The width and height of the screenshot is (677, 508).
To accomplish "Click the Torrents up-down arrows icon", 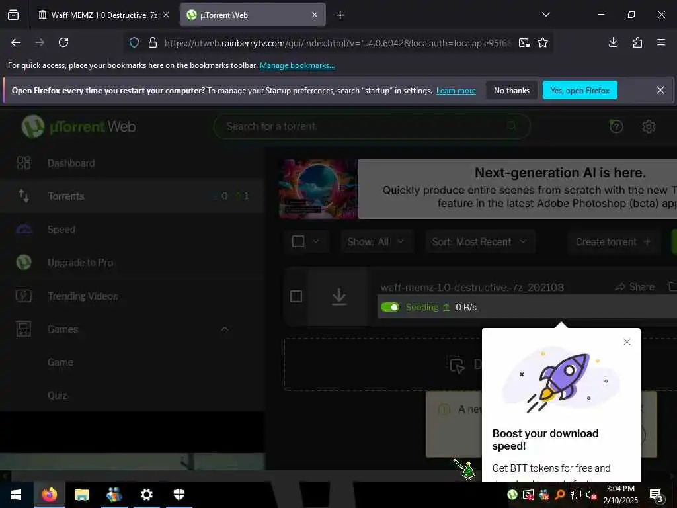I will click(x=24, y=196).
